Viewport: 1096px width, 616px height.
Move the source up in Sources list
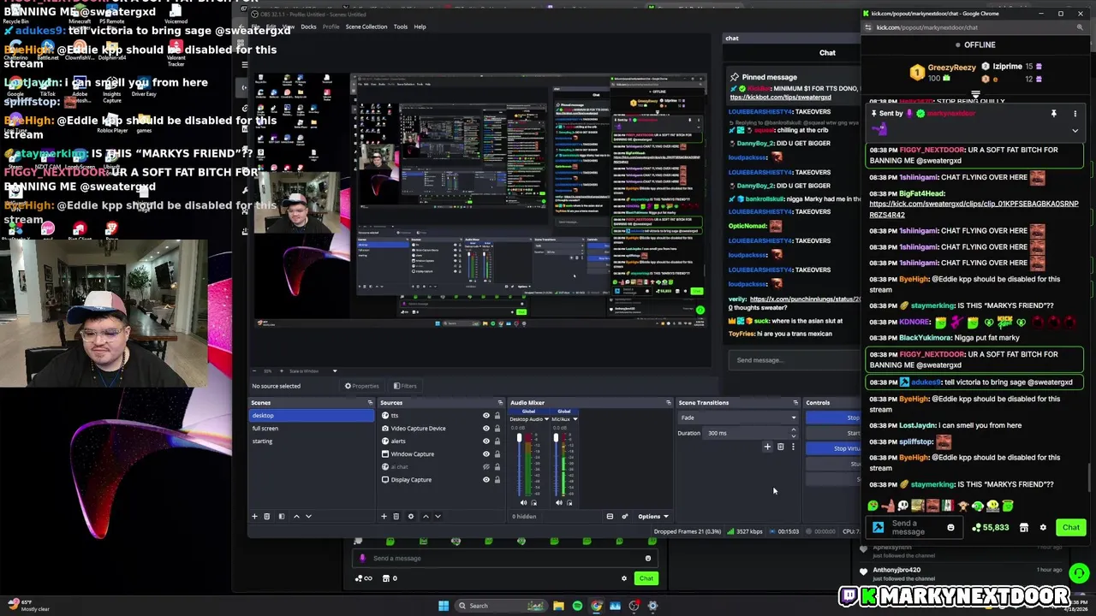pyautogui.click(x=426, y=516)
